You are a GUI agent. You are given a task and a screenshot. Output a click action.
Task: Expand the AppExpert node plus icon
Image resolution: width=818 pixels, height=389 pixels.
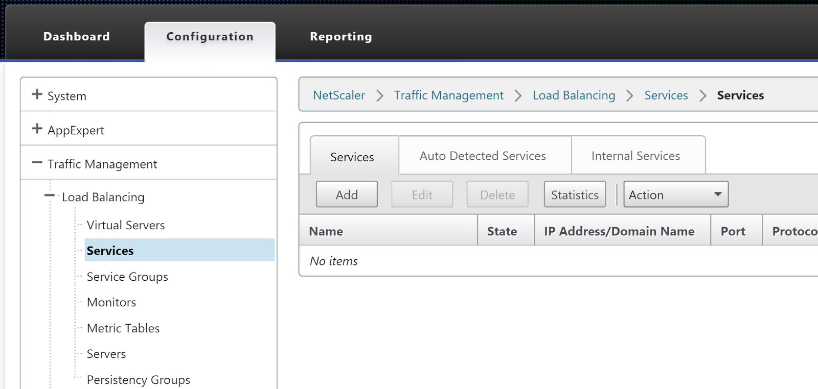(37, 128)
